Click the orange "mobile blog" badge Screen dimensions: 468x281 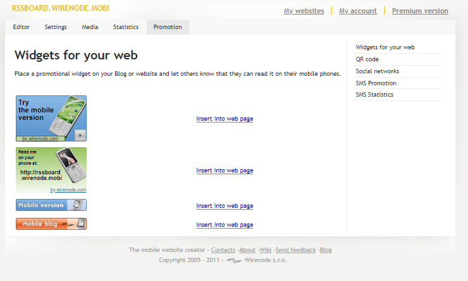click(x=51, y=224)
